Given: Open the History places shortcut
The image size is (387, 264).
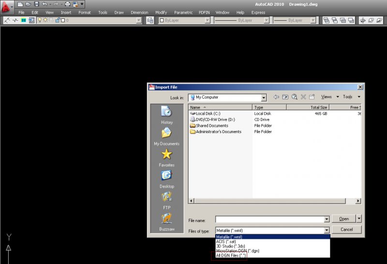Looking at the screenshot, I should click(166, 115).
